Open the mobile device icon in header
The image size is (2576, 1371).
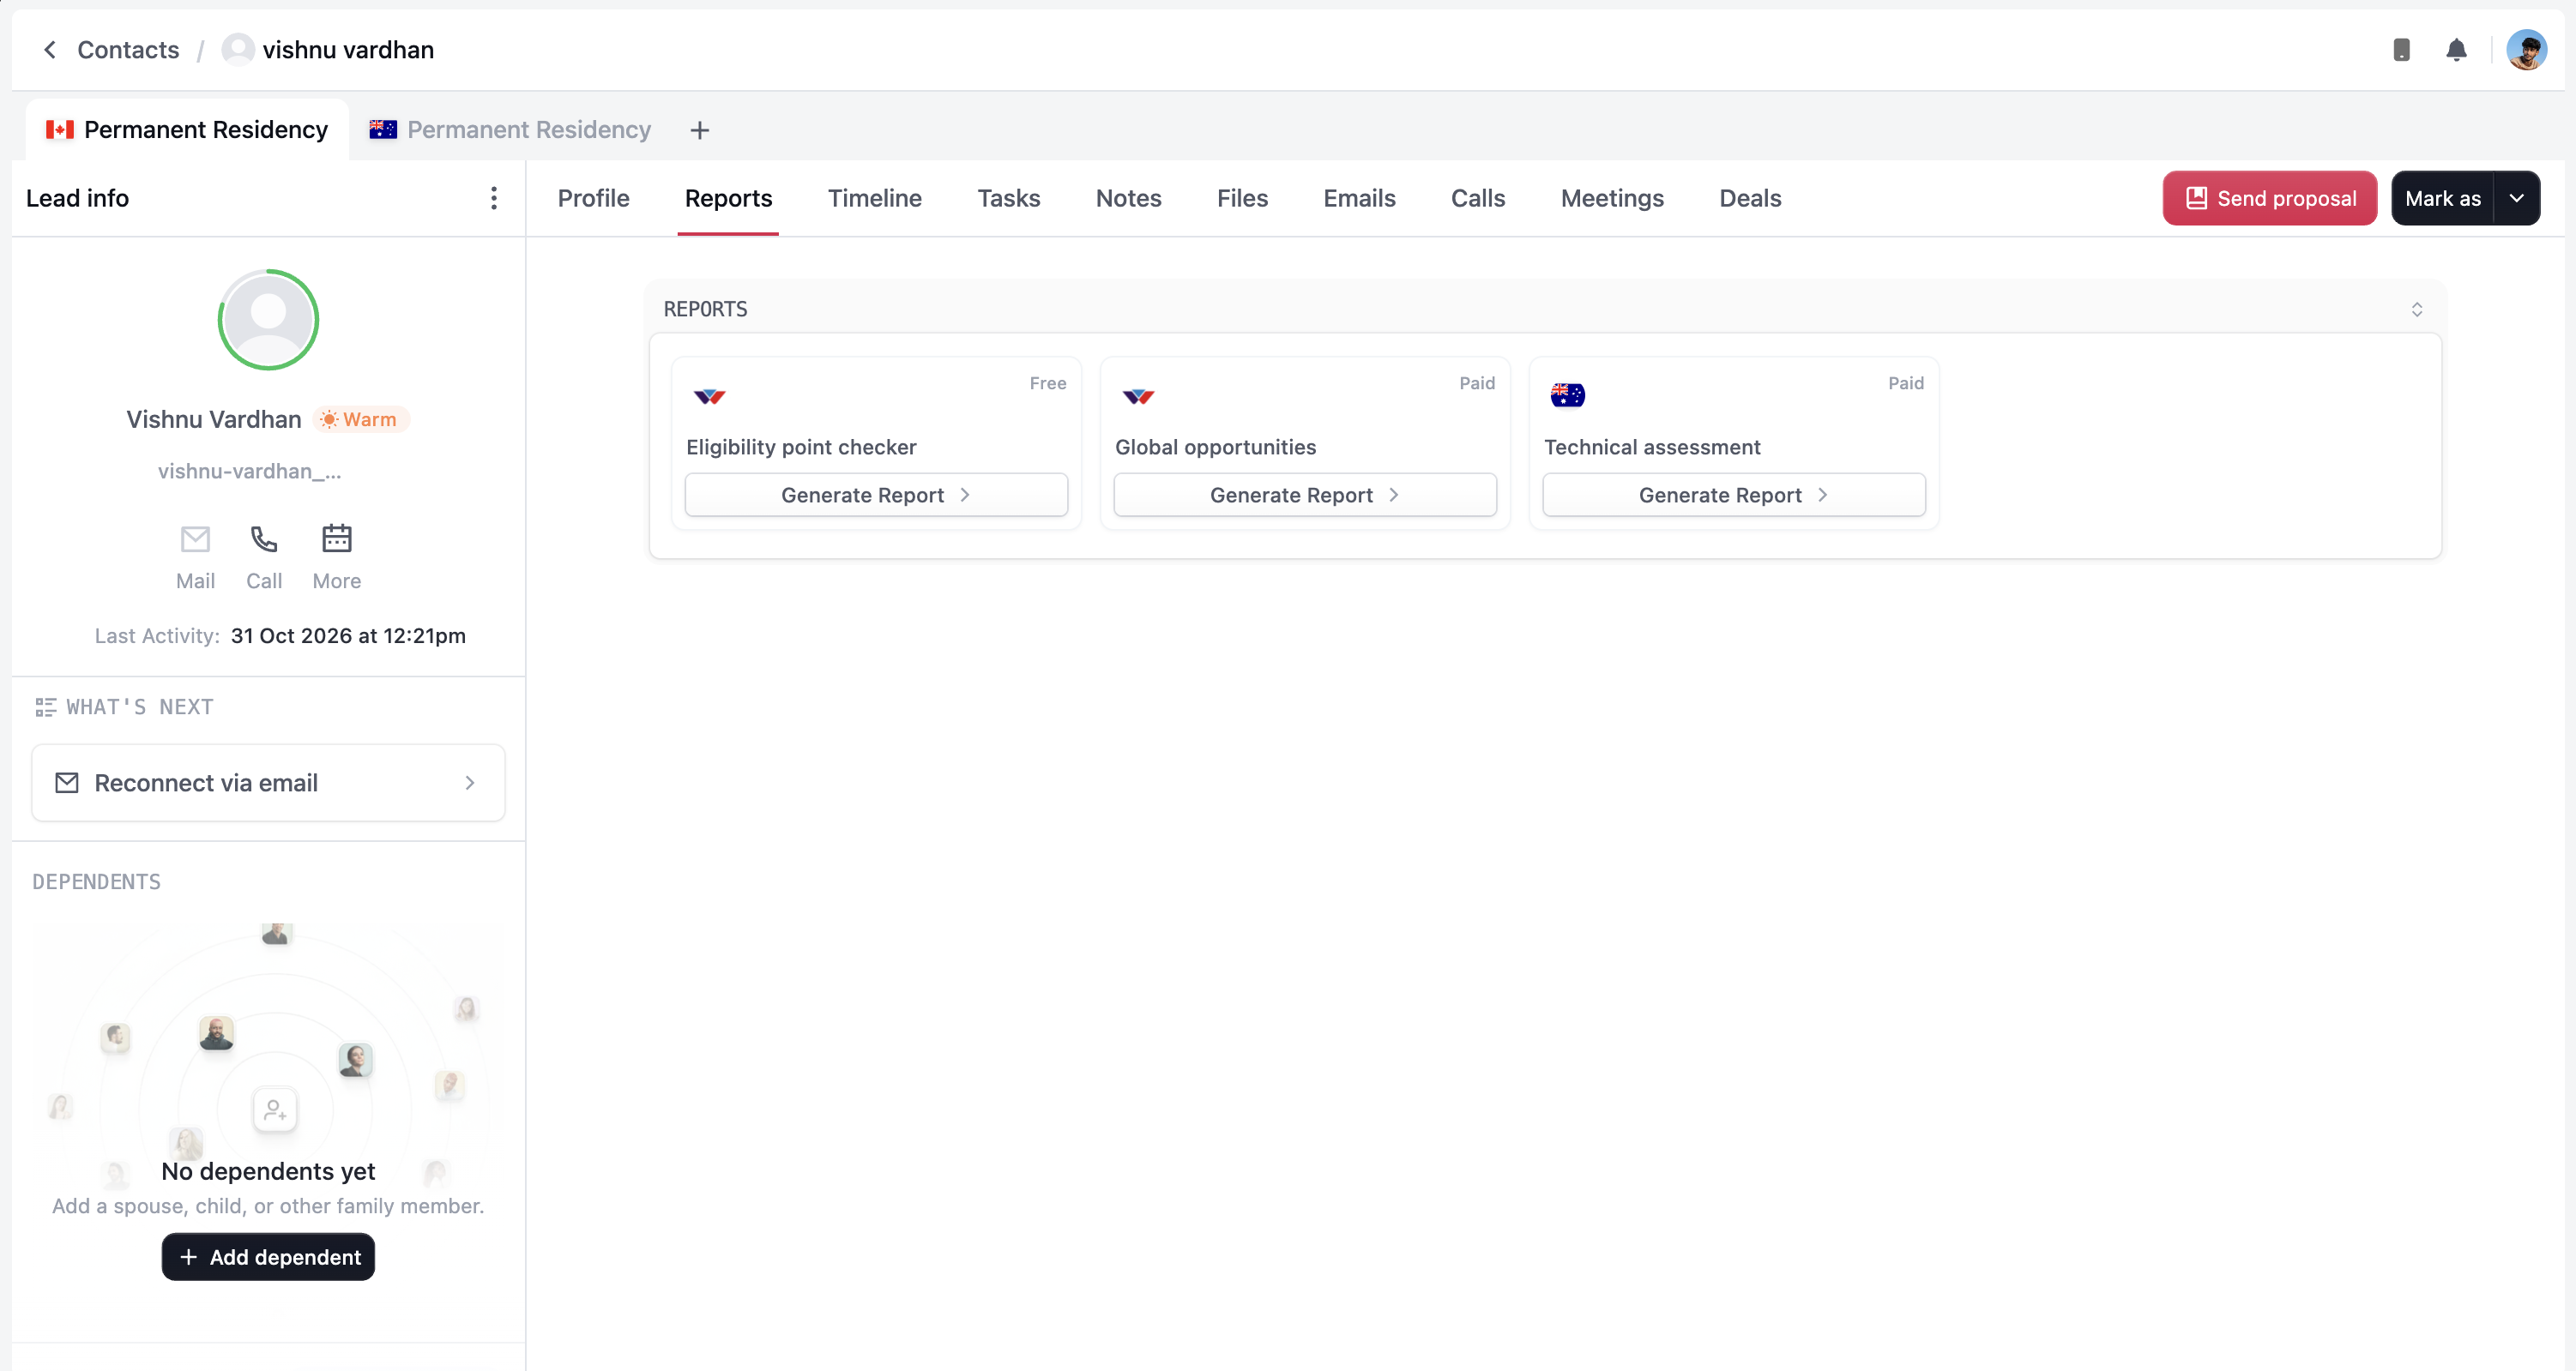tap(2401, 50)
